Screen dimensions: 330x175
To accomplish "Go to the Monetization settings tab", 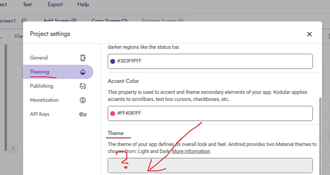I will click(44, 100).
